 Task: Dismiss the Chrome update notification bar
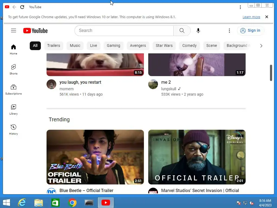click(x=267, y=17)
